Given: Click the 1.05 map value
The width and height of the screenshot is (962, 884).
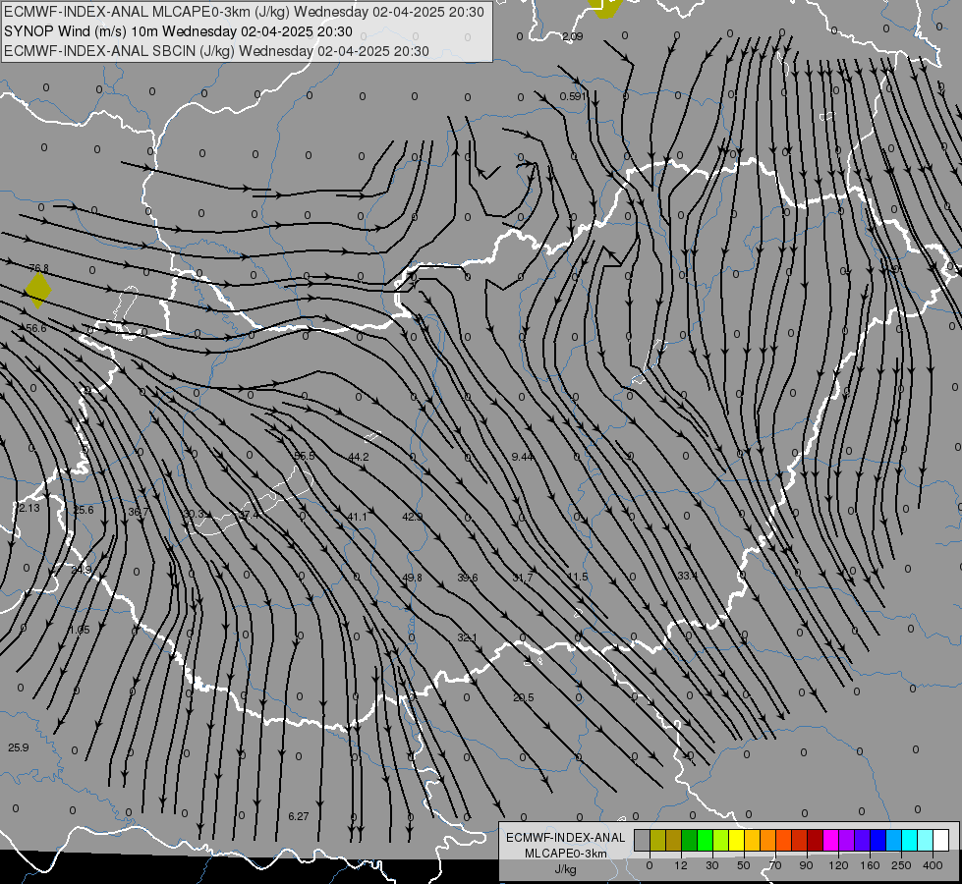Looking at the screenshot, I should pyautogui.click(x=80, y=630).
